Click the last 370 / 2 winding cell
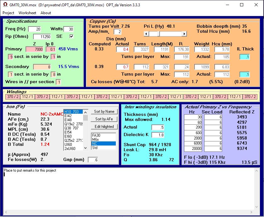 (x=250, y=97)
